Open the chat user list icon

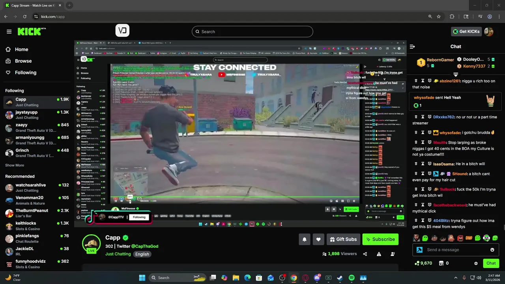(x=393, y=254)
